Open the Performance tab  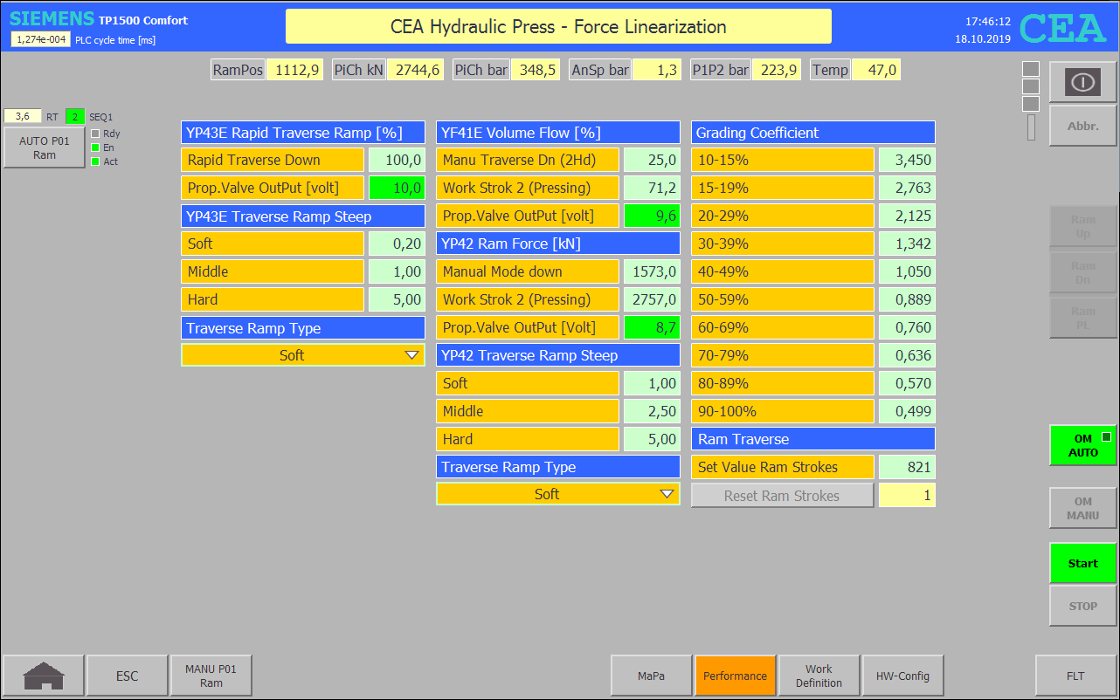(735, 676)
